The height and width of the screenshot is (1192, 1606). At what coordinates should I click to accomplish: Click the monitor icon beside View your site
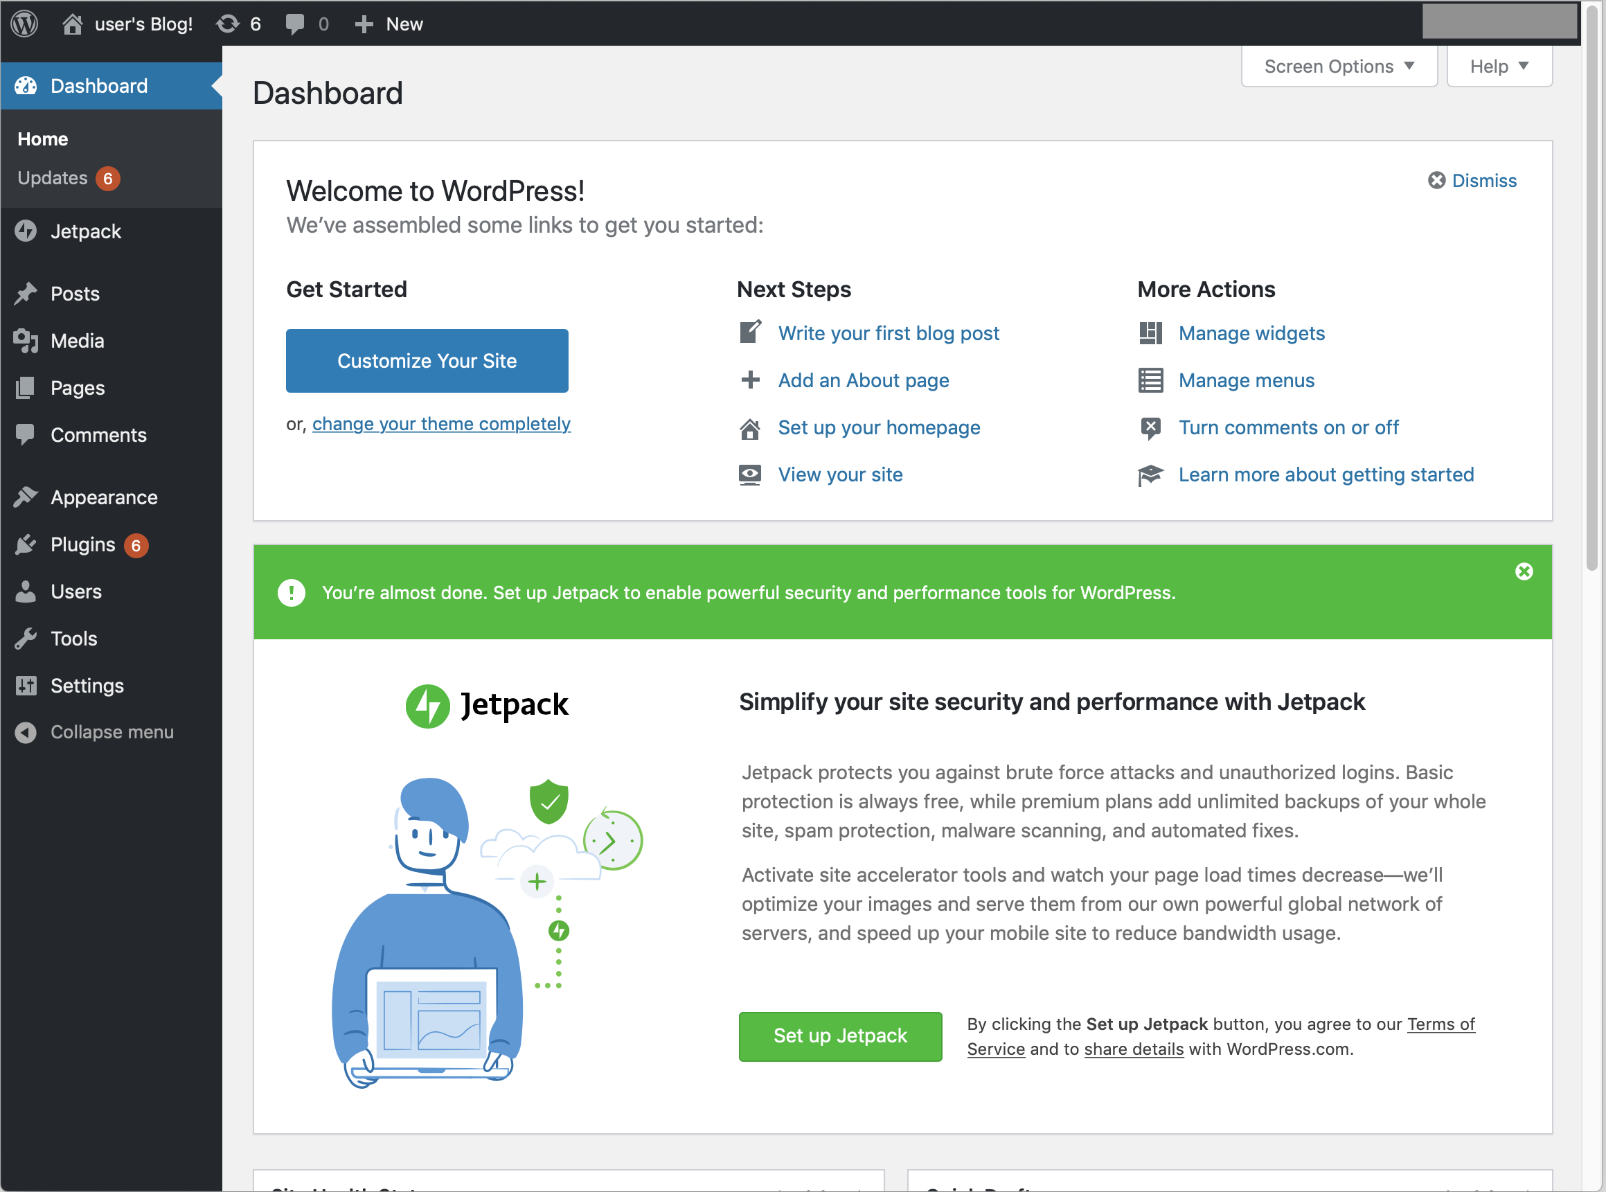tap(750, 476)
